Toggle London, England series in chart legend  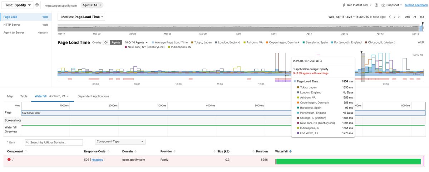[x=227, y=42]
